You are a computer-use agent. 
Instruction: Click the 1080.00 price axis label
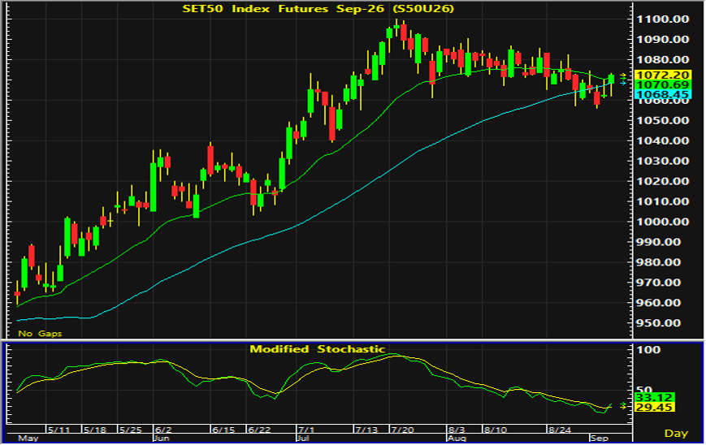pyautogui.click(x=662, y=59)
